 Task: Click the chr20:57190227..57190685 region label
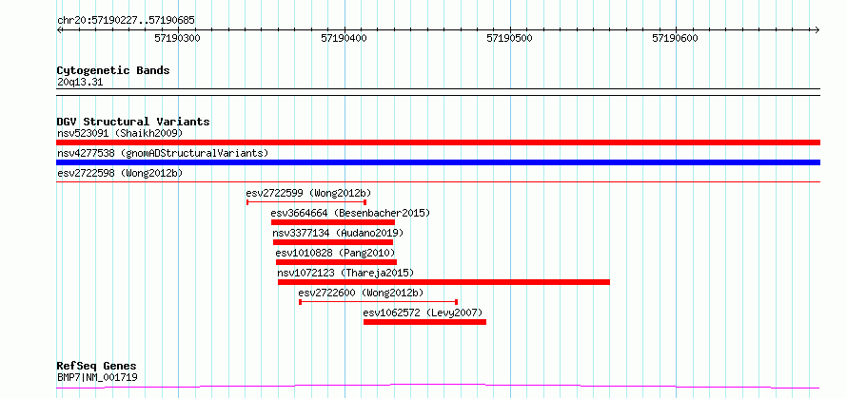click(126, 21)
